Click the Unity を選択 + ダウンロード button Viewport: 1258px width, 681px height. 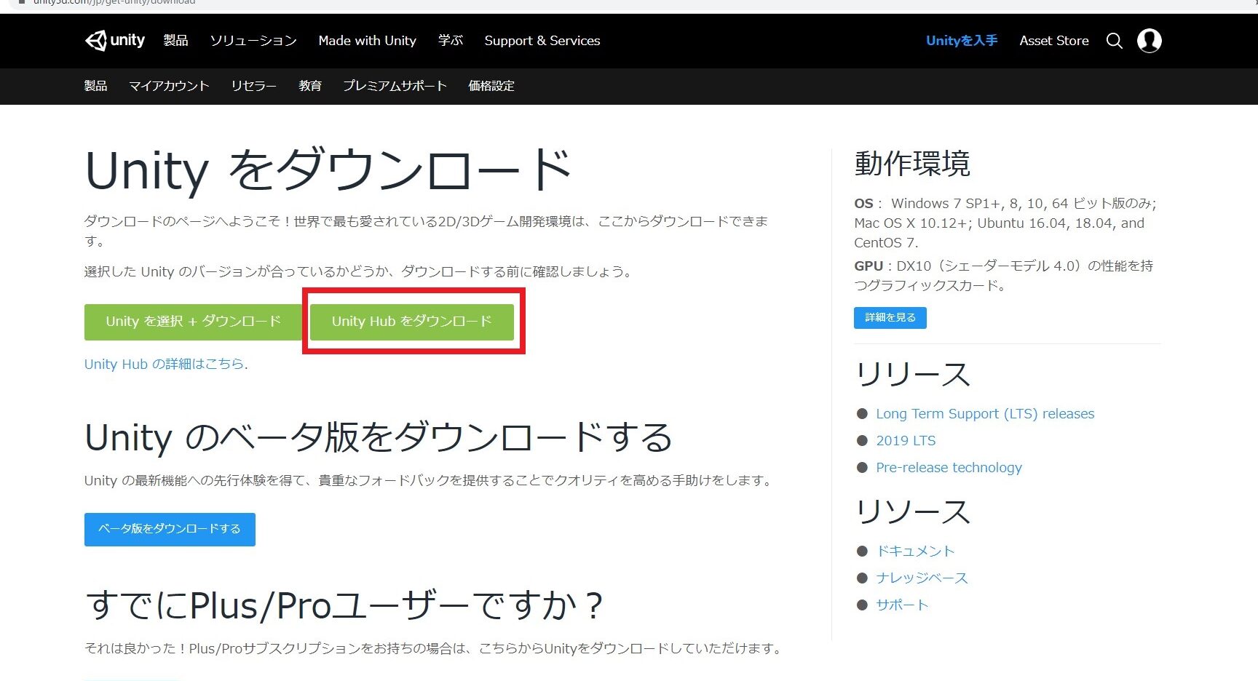click(x=194, y=322)
